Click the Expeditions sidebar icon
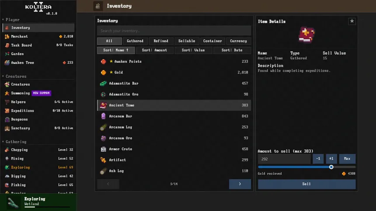Viewport: 376px width, 211px height. click(x=7, y=111)
